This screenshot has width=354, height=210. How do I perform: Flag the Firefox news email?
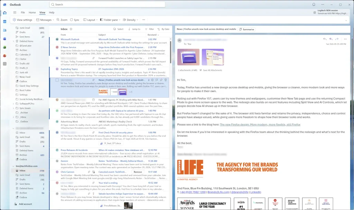157,80
